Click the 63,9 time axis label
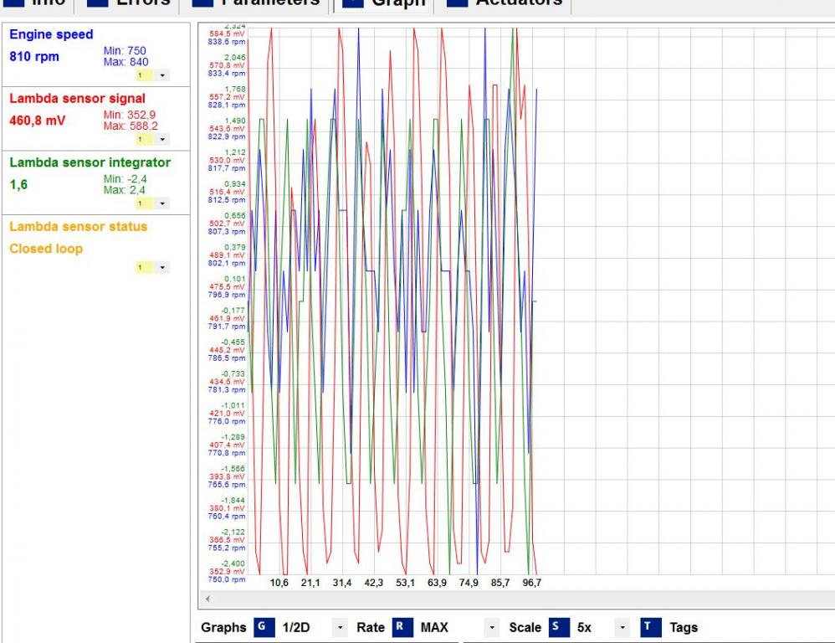 tap(438, 583)
